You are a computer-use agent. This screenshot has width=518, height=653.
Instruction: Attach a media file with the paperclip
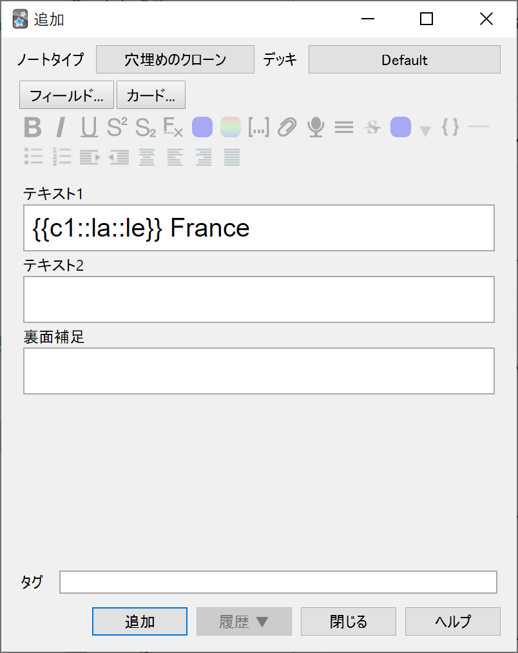coord(287,127)
